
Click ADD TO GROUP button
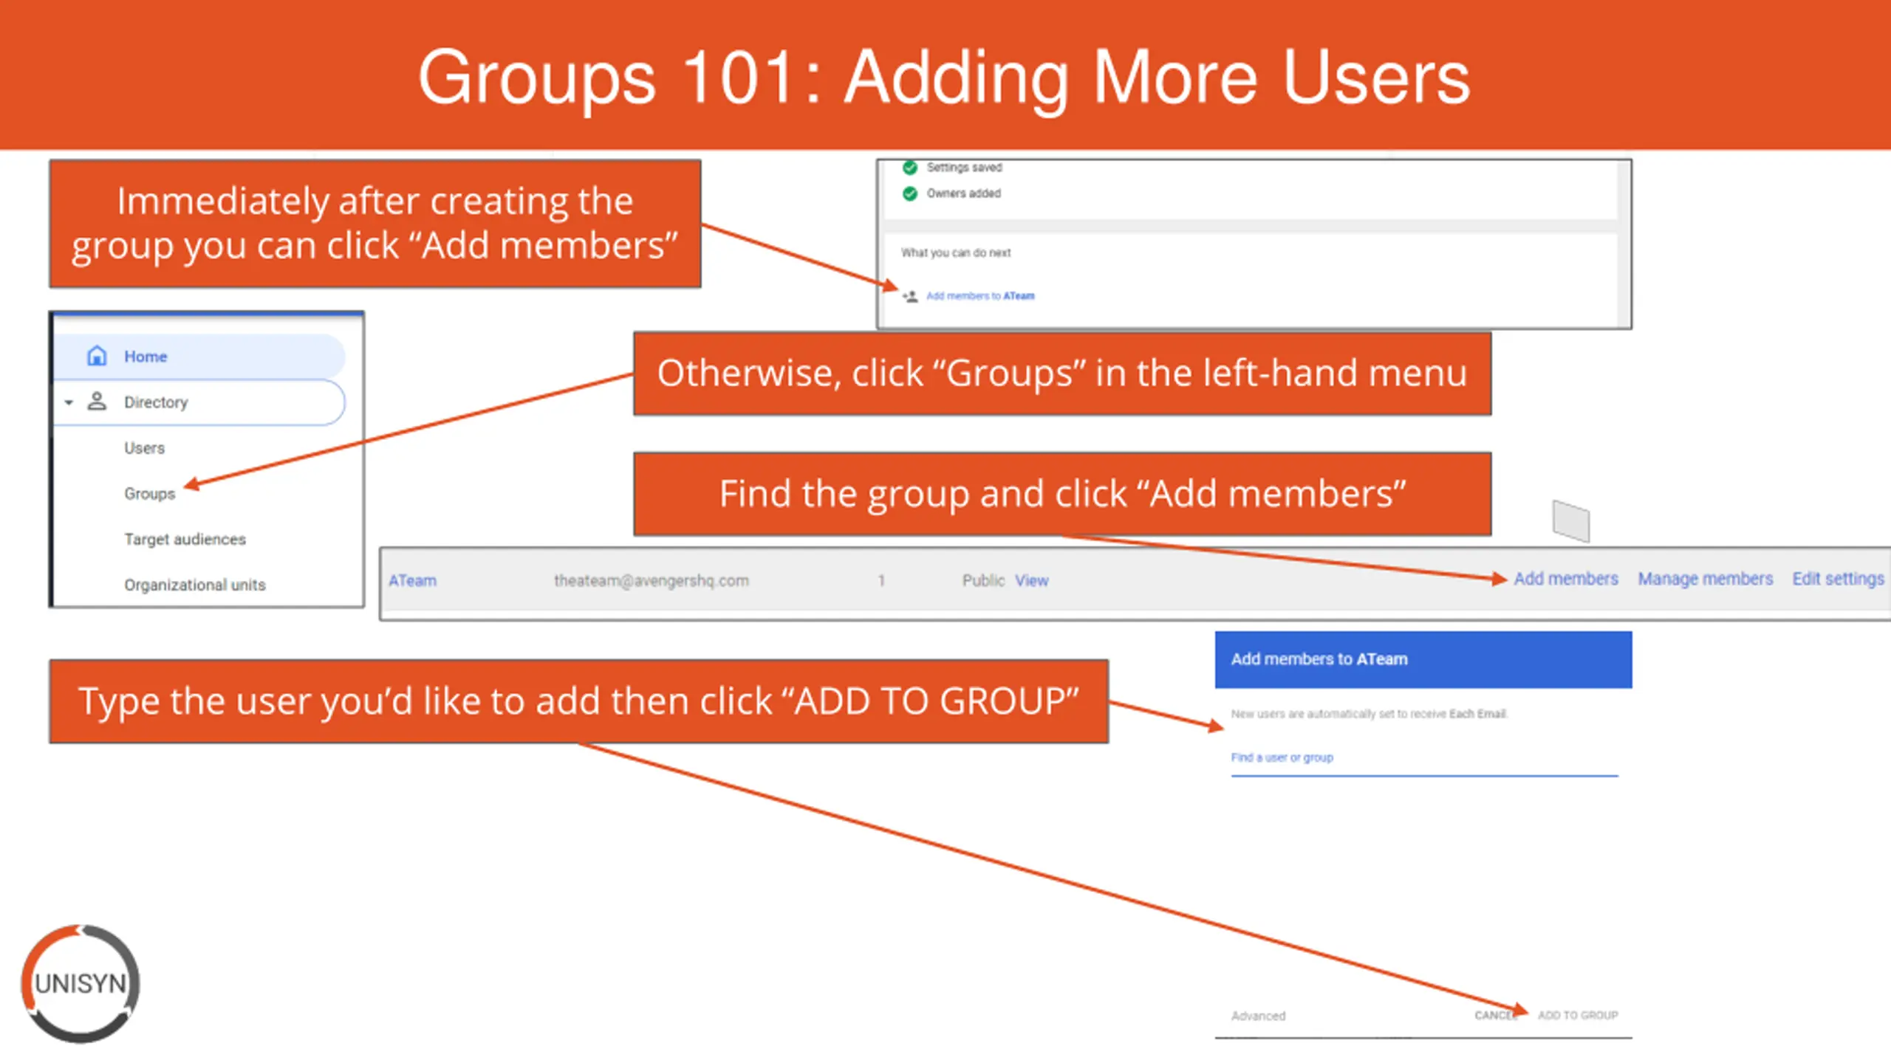(1578, 1016)
